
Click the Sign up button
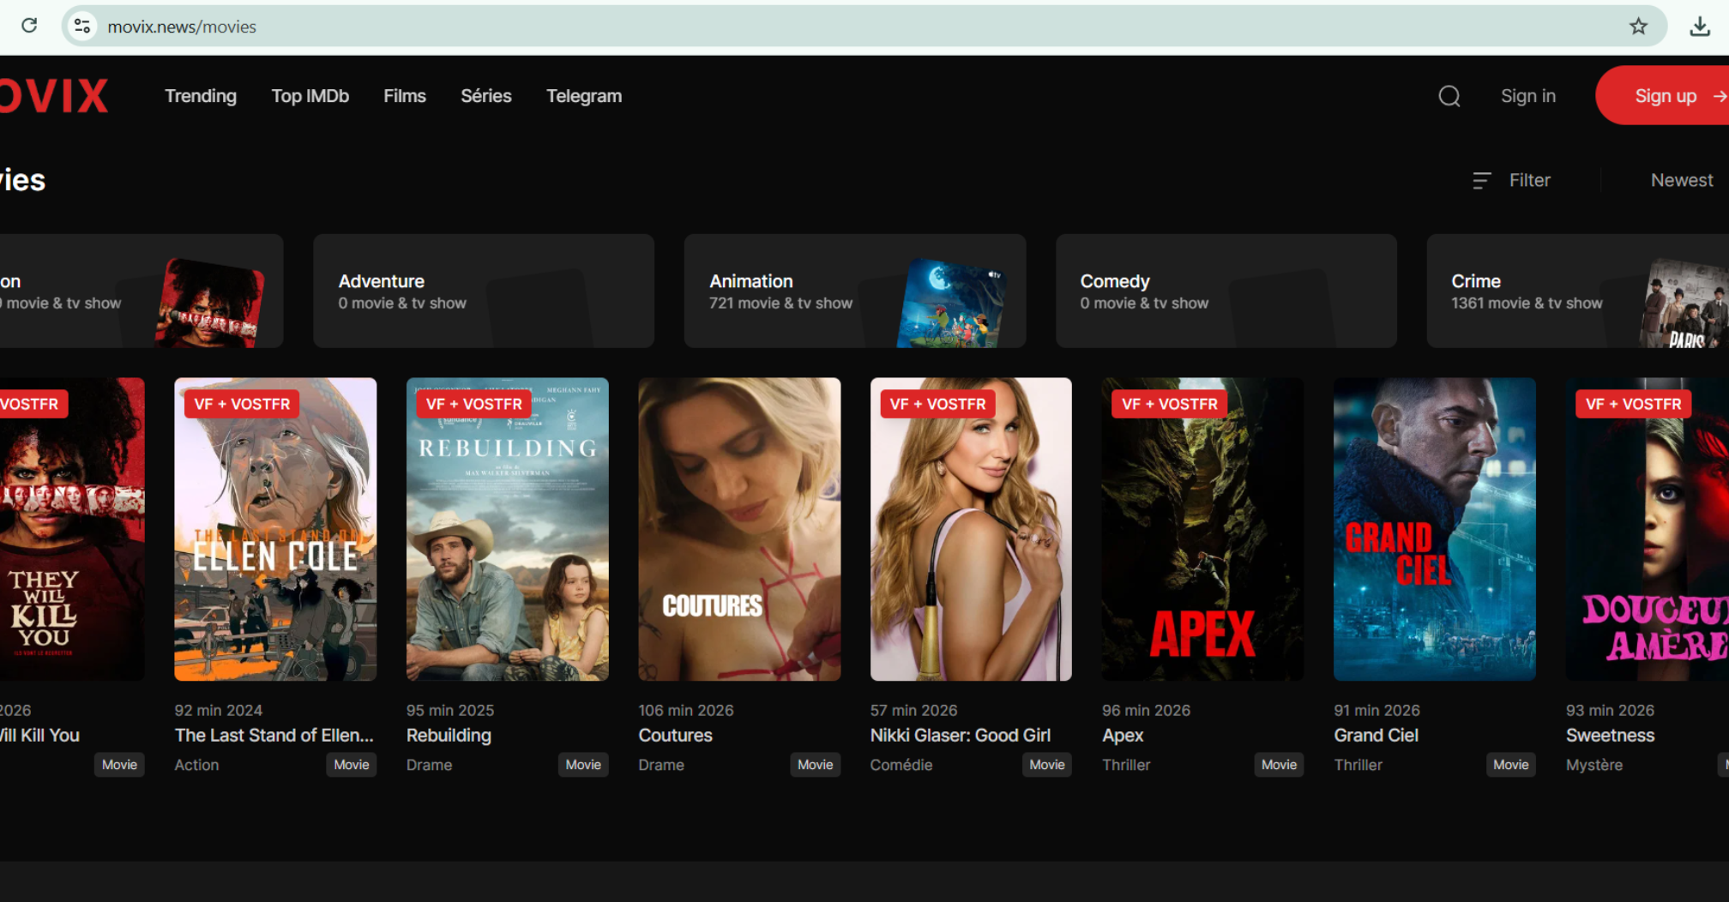1666,96
